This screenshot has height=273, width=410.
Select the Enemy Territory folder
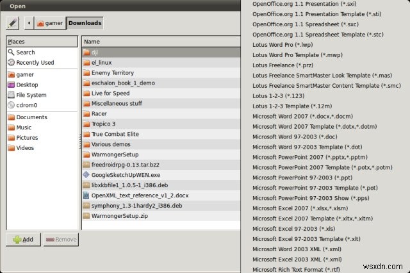161,72
